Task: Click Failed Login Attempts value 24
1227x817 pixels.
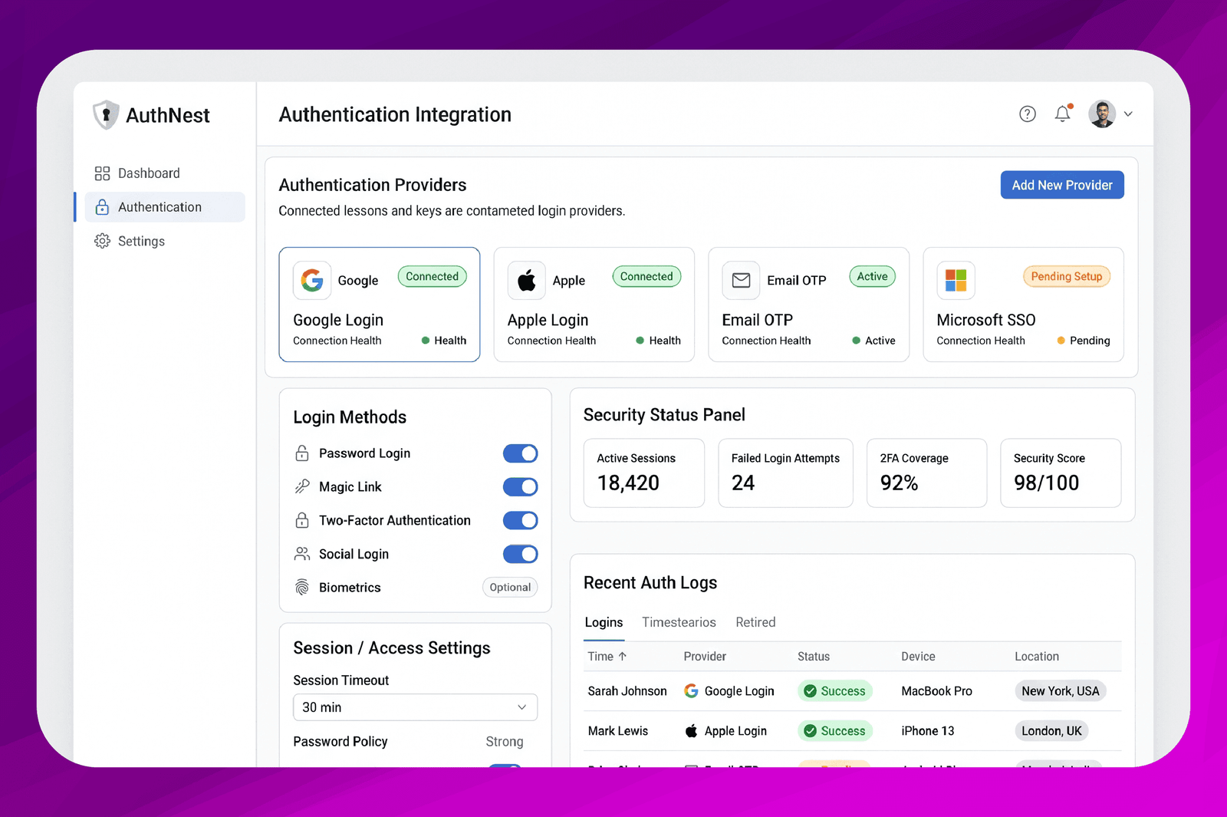Action: tap(743, 483)
